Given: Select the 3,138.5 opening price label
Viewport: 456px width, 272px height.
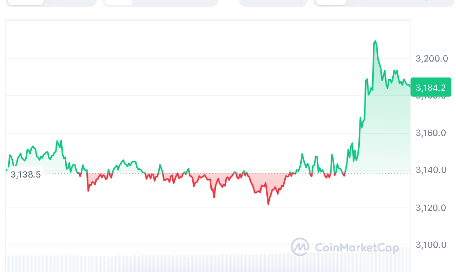Looking at the screenshot, I should [25, 174].
